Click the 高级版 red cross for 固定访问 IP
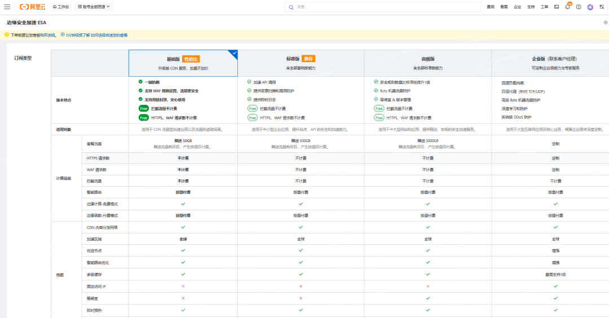Viewport: 609px width, 318px height. pos(427,286)
